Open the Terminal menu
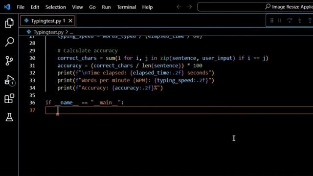Screen dimensions: 313x176 pyautogui.click(x=126, y=7)
